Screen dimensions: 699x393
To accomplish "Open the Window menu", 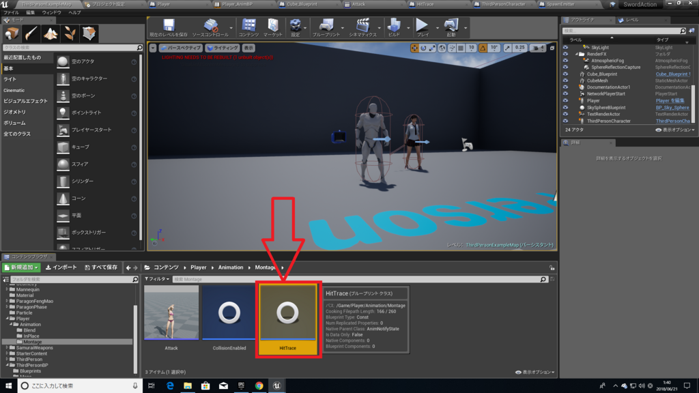I will pyautogui.click(x=51, y=12).
